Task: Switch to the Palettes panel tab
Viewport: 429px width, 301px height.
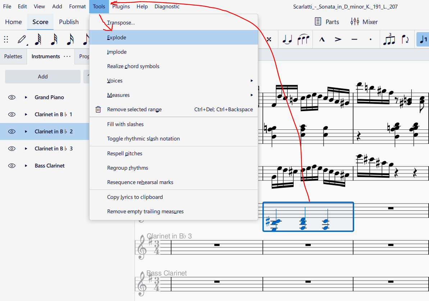Action: click(13, 56)
